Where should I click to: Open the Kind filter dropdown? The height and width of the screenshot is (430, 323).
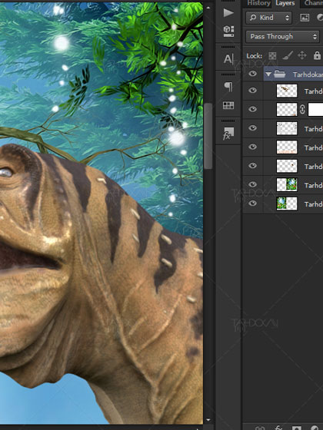(269, 18)
